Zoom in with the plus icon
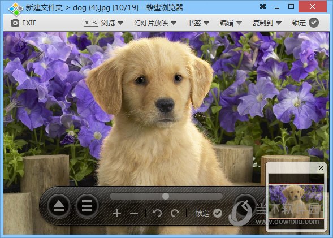Screen dimensions: 333x238 coord(117,213)
